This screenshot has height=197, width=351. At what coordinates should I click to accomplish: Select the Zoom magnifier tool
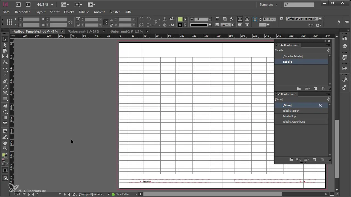click(x=5, y=148)
